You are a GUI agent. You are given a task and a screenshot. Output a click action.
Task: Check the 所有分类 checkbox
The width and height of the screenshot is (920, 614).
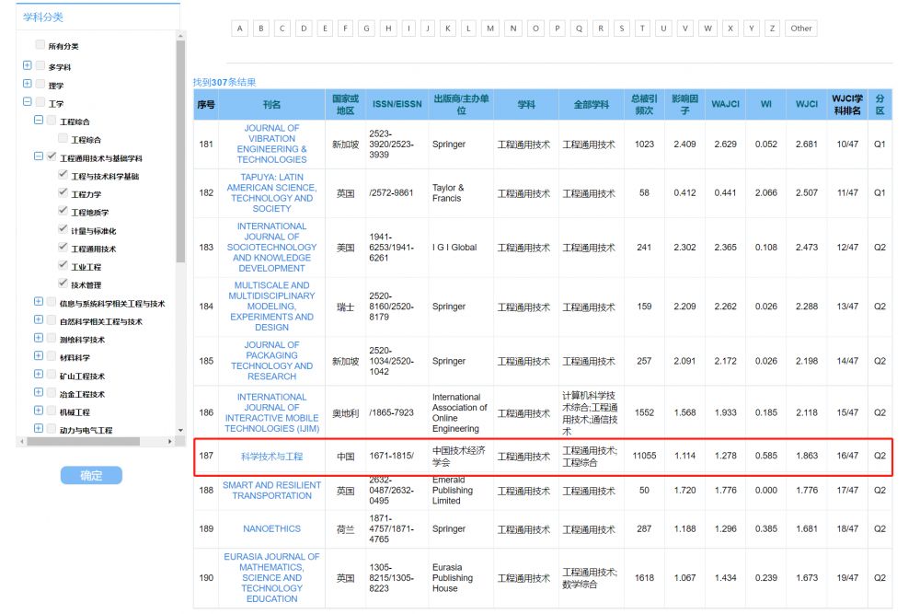click(40, 45)
